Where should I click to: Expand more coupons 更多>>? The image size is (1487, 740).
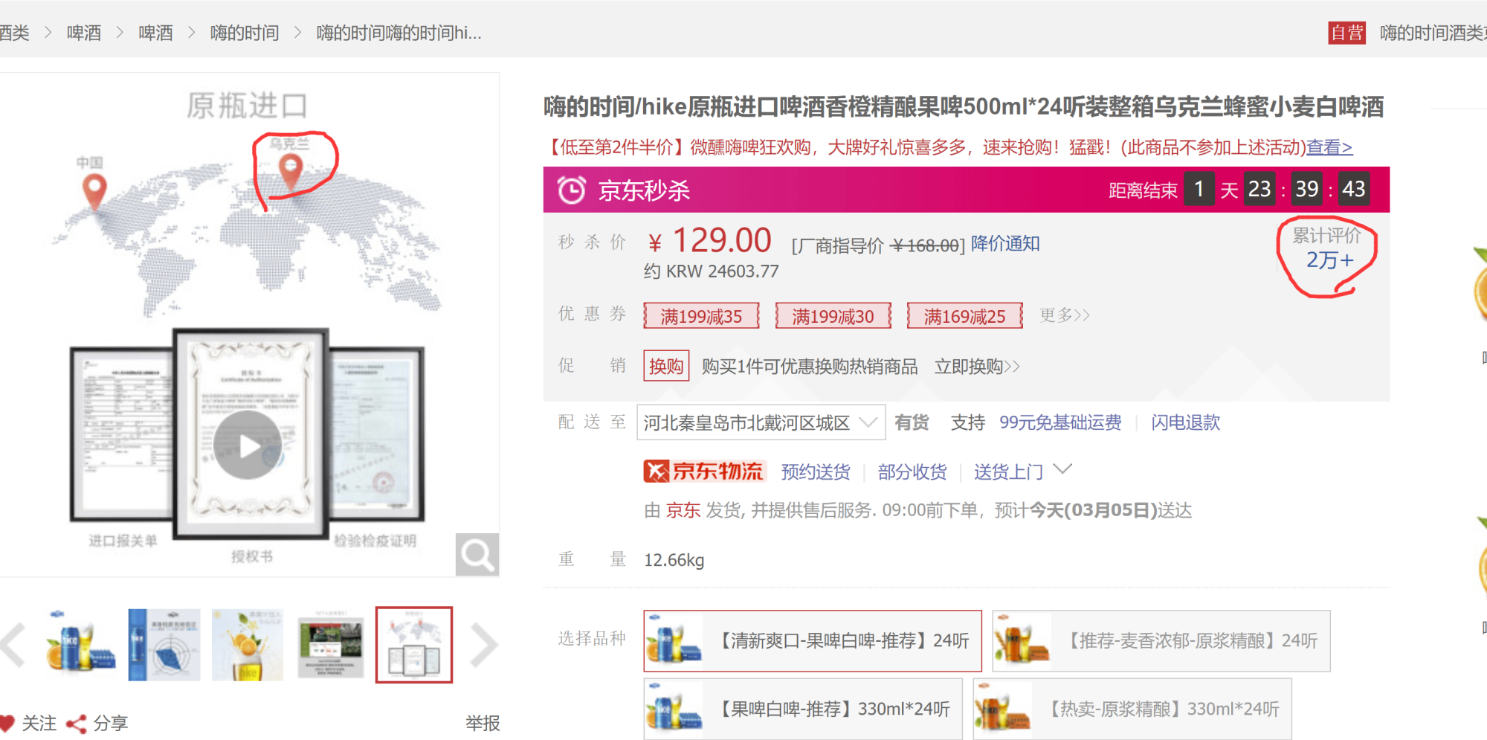click(x=1064, y=315)
